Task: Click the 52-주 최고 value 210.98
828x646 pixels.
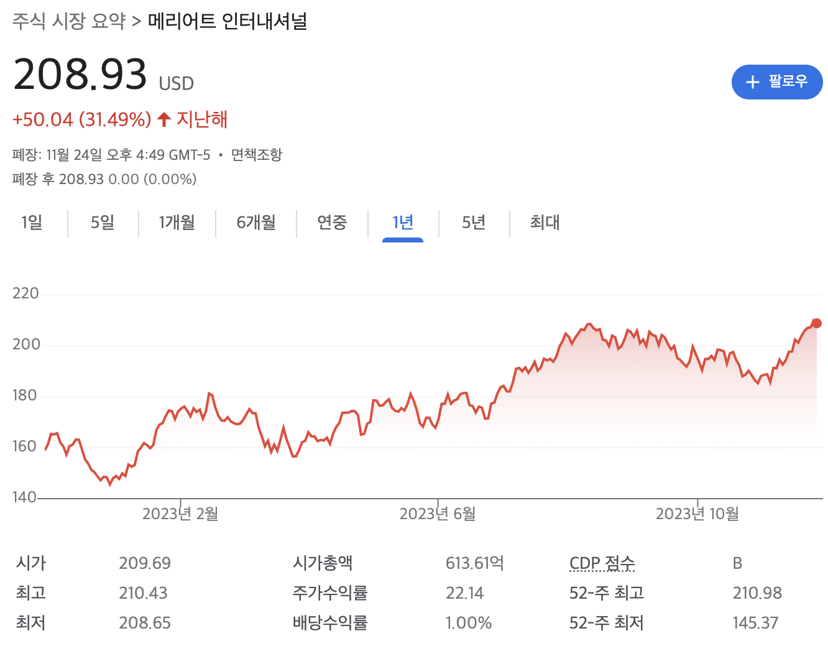Action: tap(757, 593)
